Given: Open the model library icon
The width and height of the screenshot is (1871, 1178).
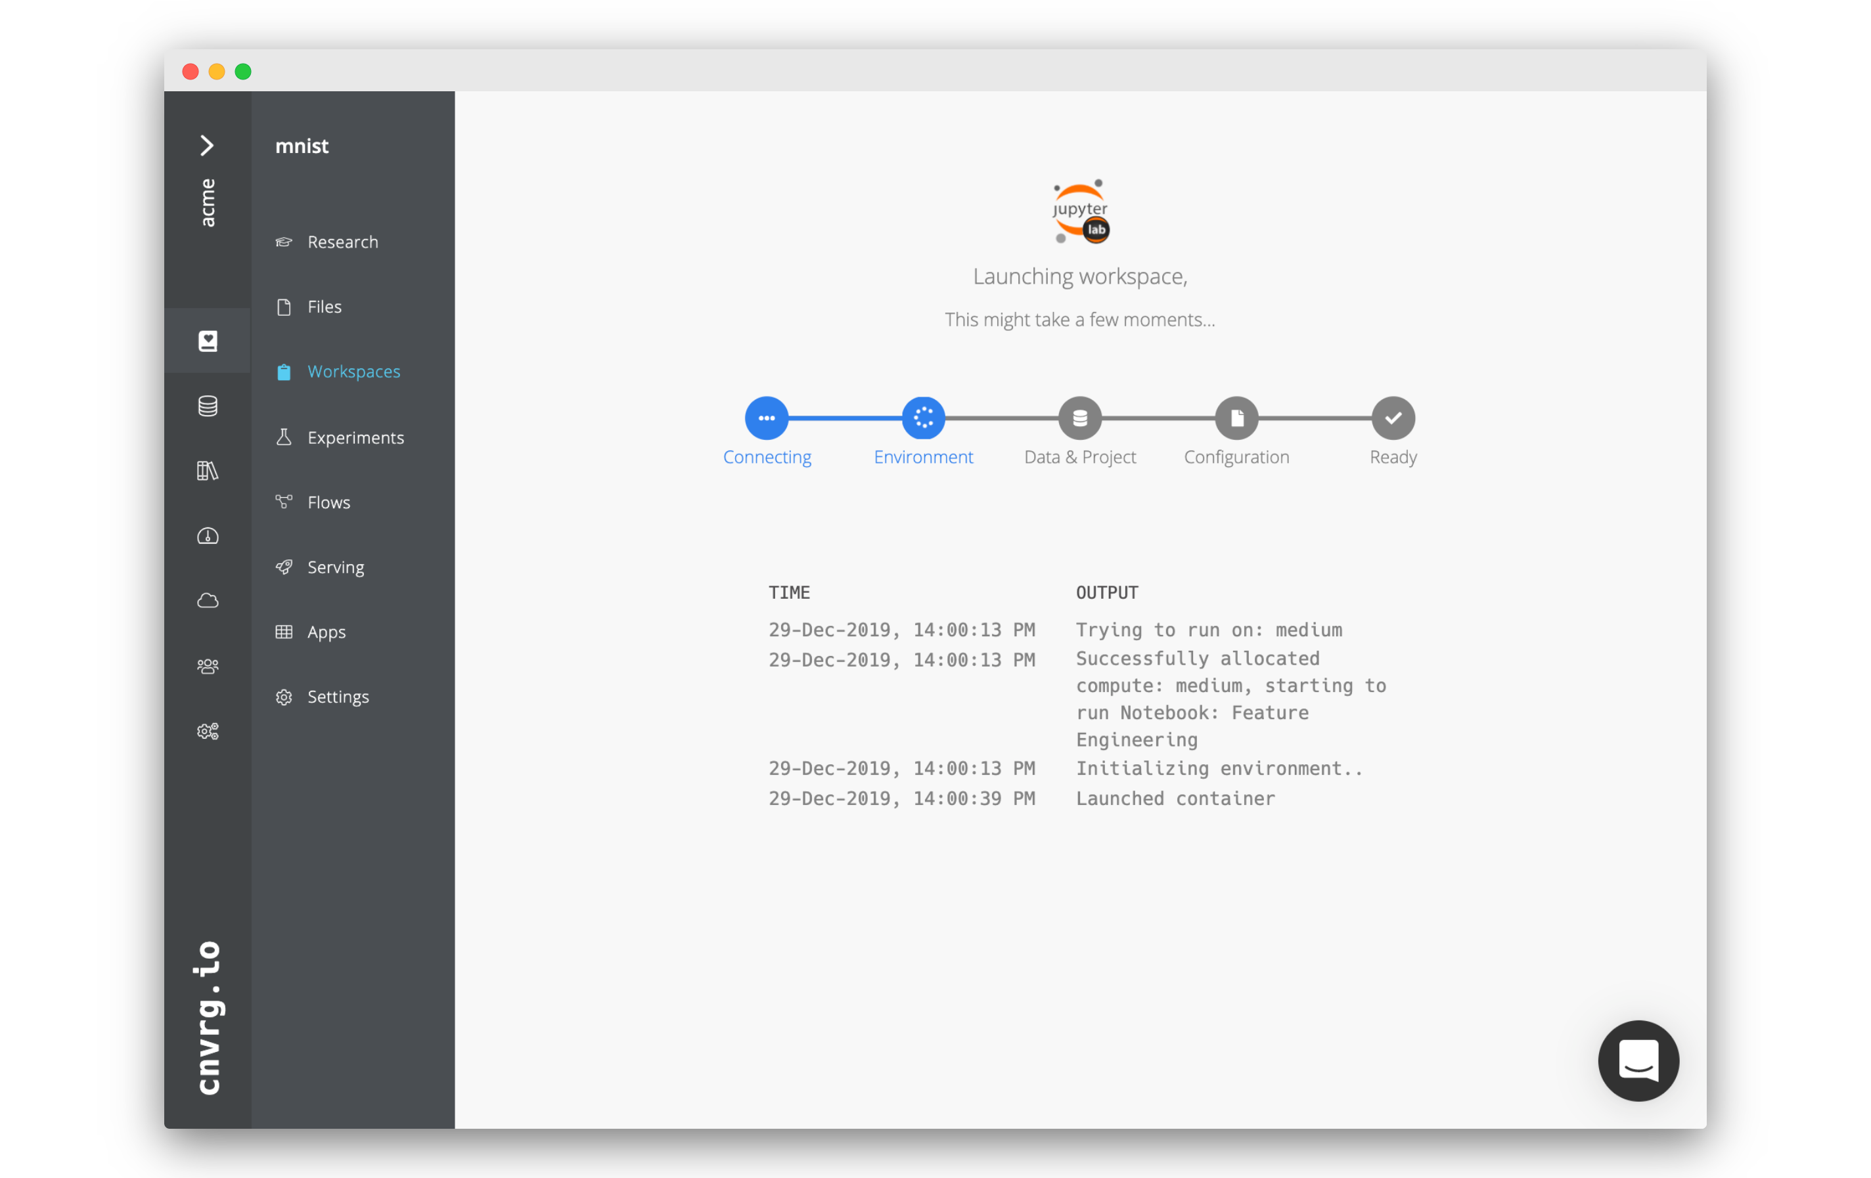Looking at the screenshot, I should coord(208,469).
